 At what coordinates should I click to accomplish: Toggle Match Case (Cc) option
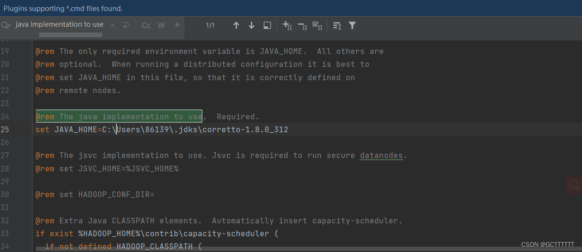[x=146, y=25]
